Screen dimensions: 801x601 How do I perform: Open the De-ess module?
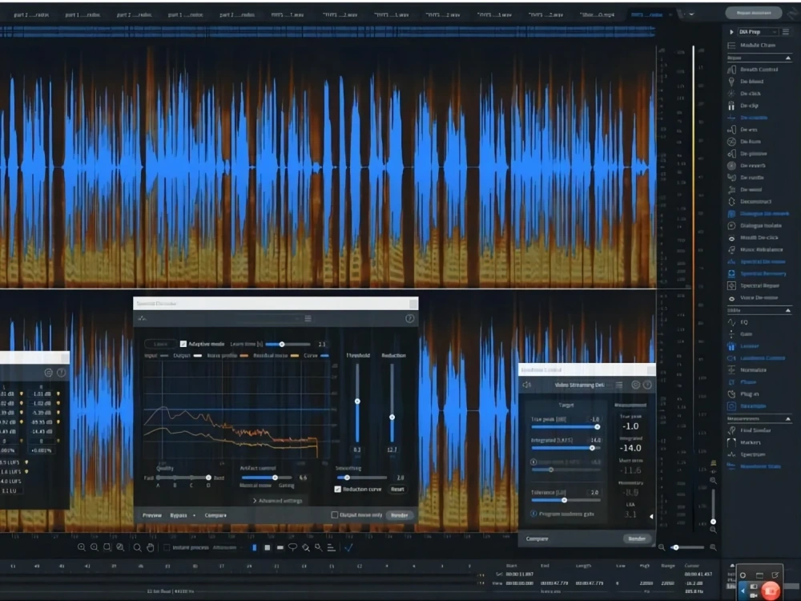coord(743,130)
